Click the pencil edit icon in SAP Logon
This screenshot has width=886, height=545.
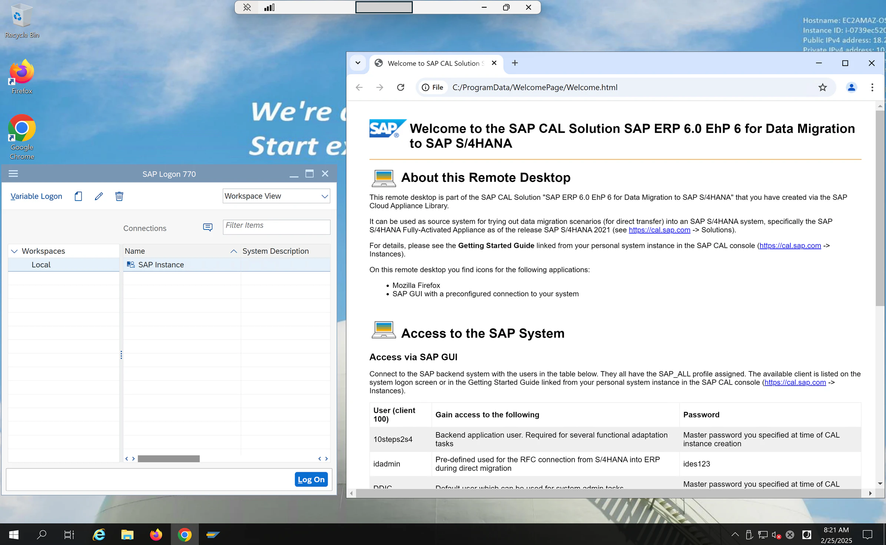tap(99, 196)
